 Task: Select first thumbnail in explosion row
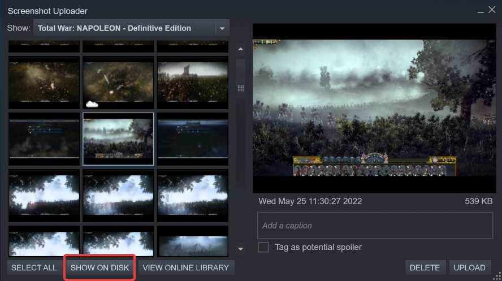click(44, 82)
